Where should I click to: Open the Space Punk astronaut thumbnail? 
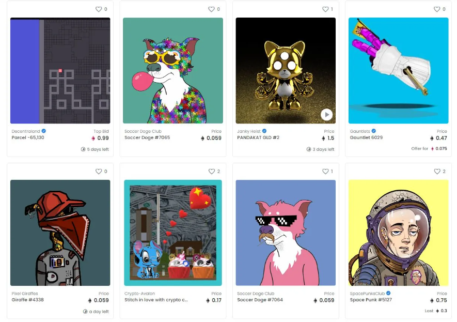click(x=398, y=233)
